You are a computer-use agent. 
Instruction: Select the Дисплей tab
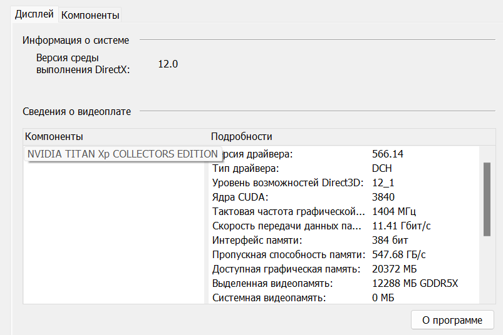(x=35, y=14)
